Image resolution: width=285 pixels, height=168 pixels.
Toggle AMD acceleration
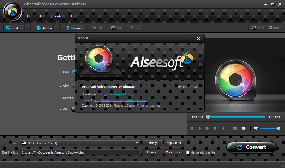click(x=274, y=28)
